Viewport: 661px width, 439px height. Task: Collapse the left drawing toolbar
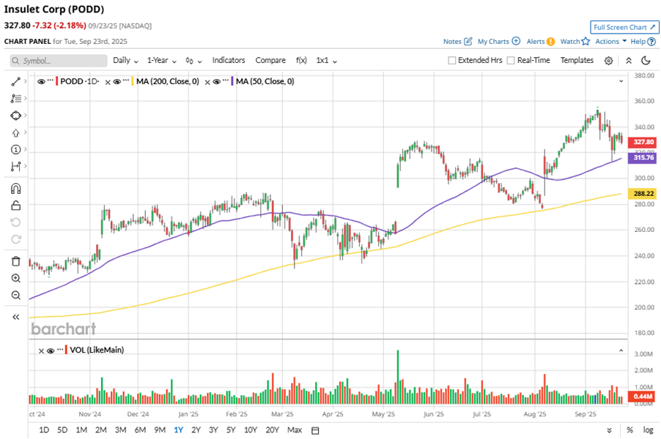(x=15, y=317)
